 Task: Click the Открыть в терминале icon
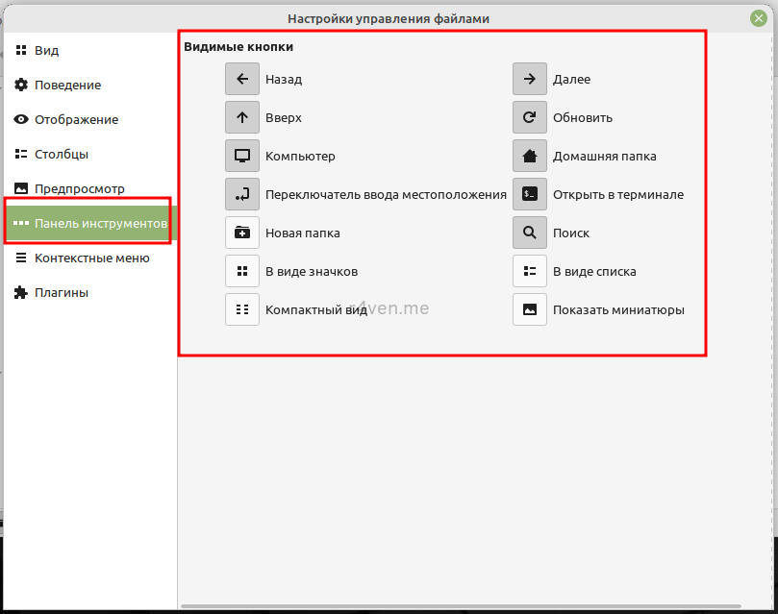click(x=530, y=194)
